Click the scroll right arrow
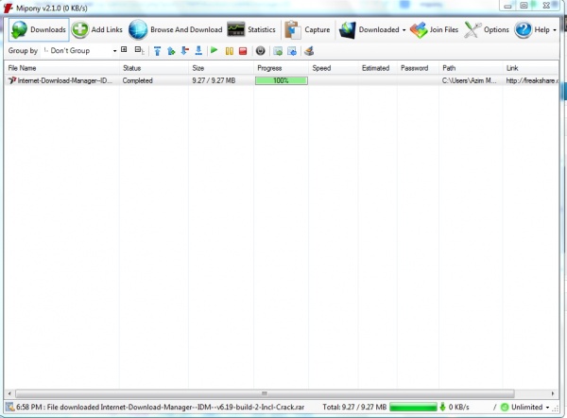567x418 pixels. click(553, 393)
